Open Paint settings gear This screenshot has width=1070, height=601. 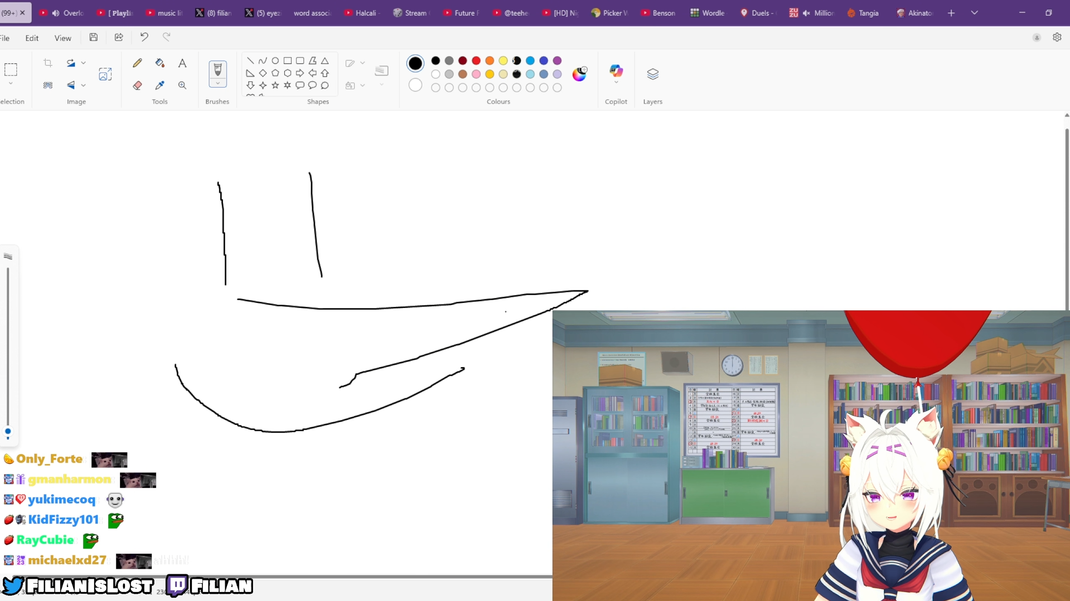(1057, 37)
